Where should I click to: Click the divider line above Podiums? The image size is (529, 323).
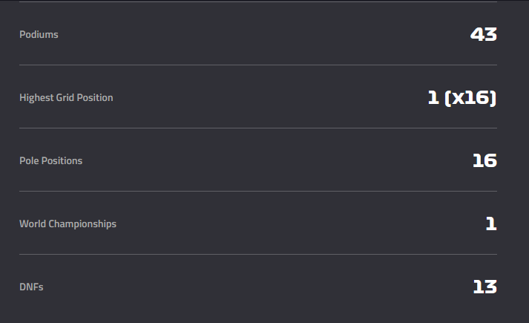[257, 1]
